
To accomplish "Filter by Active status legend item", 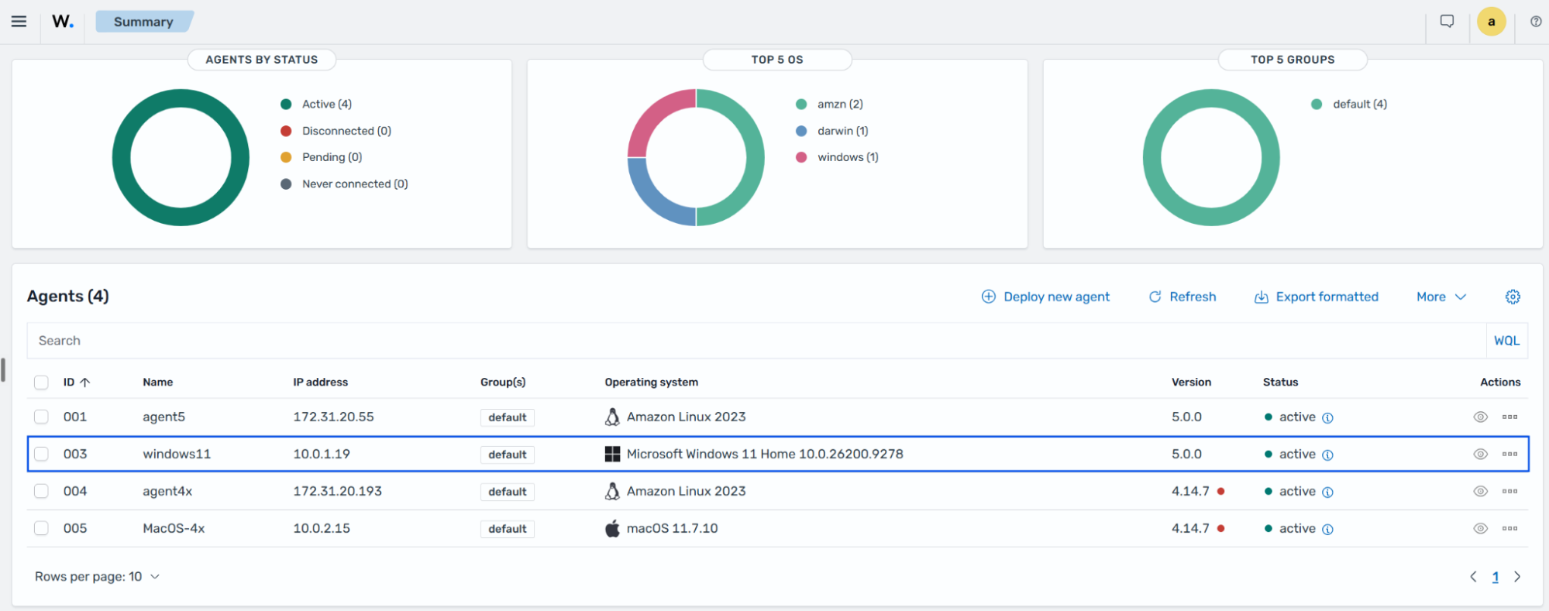I will point(316,104).
